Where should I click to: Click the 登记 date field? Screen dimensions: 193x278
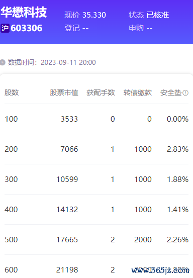76,28
